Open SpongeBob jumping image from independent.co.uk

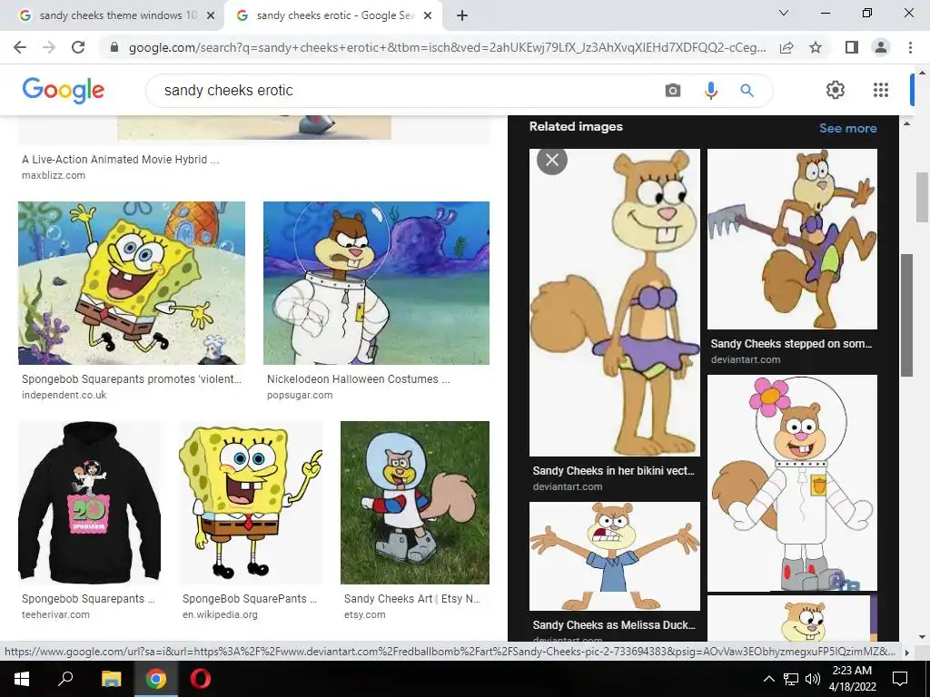pos(131,283)
